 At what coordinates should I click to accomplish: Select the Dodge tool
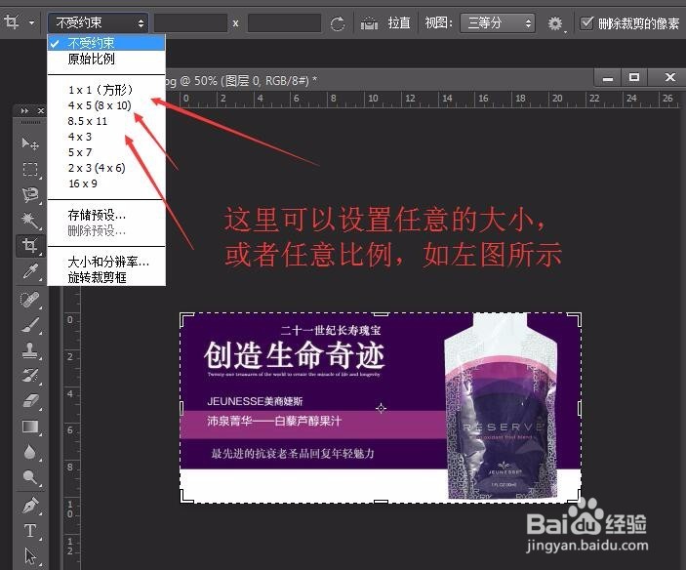coord(30,477)
